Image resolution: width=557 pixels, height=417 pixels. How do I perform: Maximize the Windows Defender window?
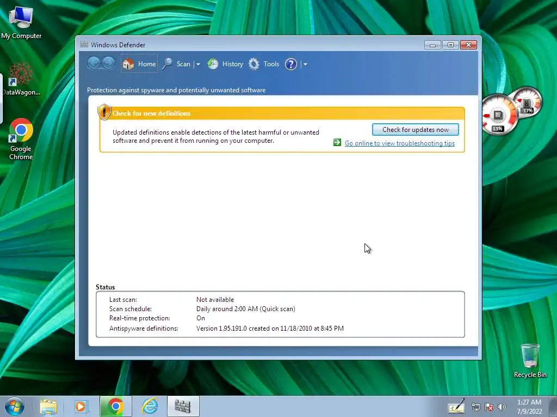point(450,45)
